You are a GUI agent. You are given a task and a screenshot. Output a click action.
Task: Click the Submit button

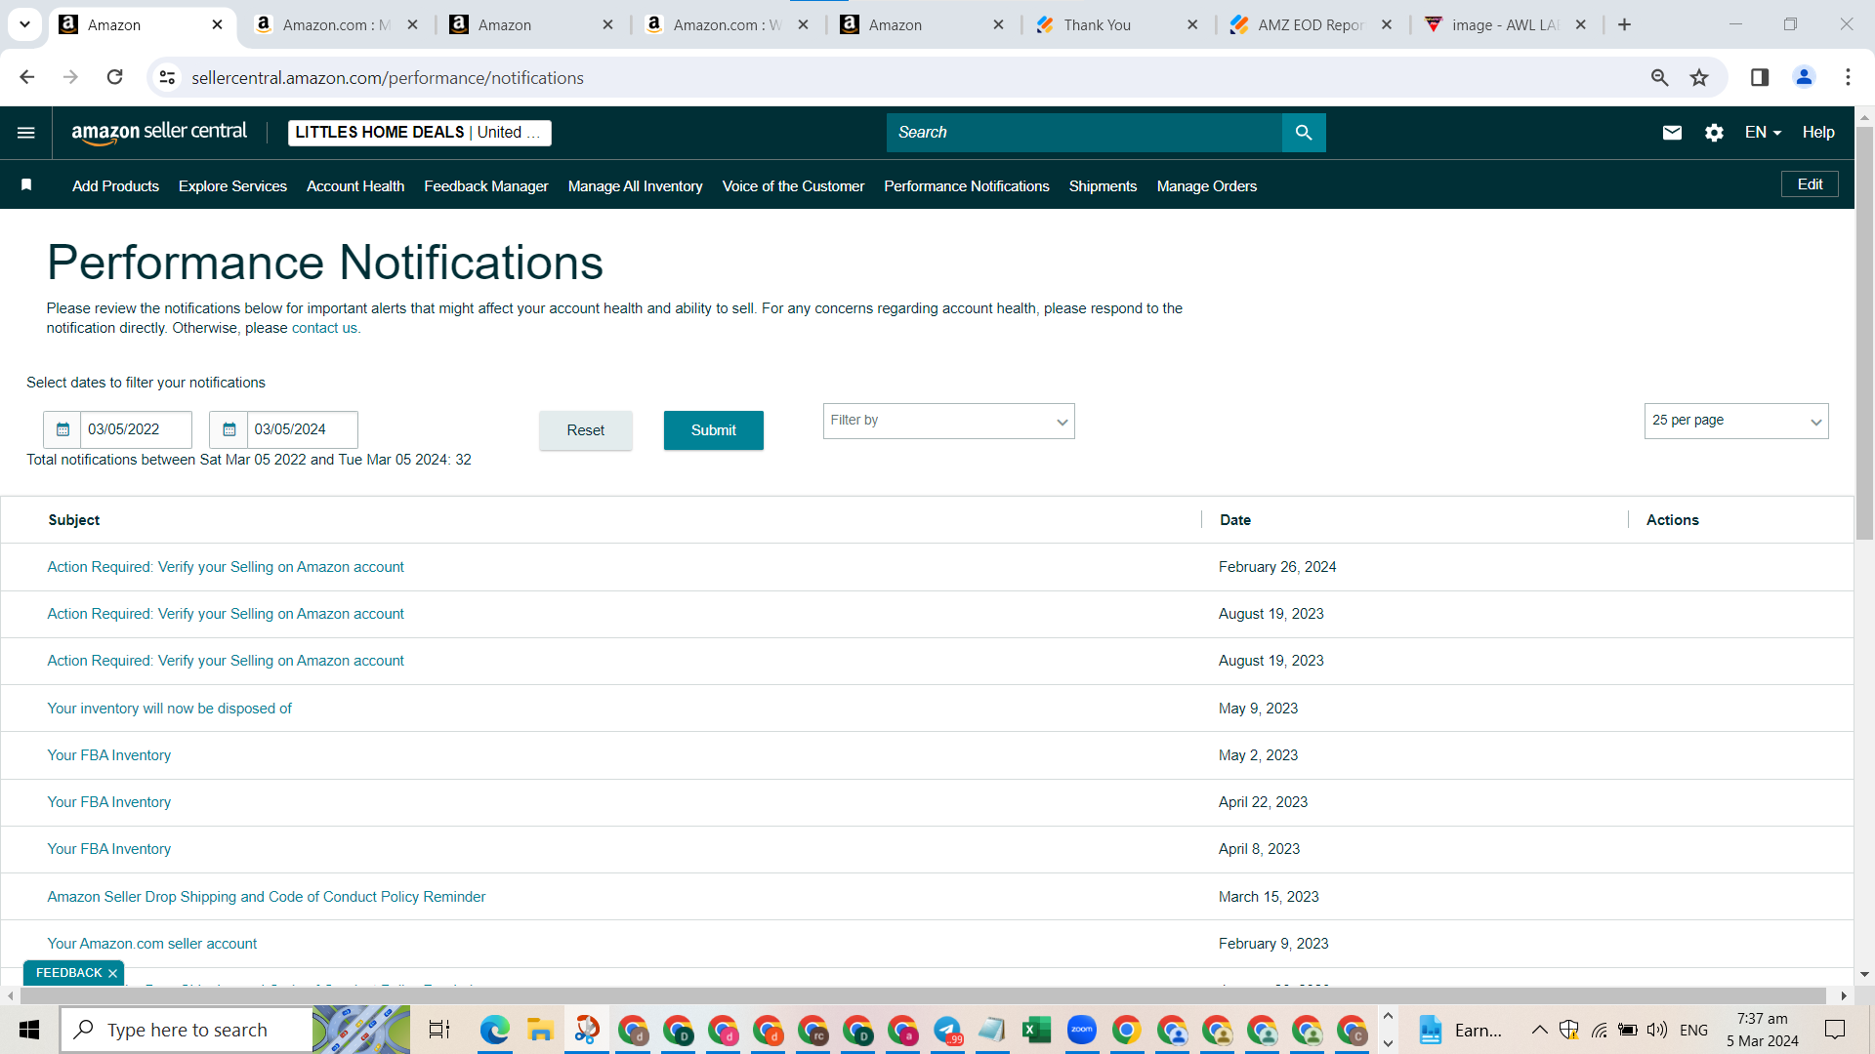click(714, 430)
